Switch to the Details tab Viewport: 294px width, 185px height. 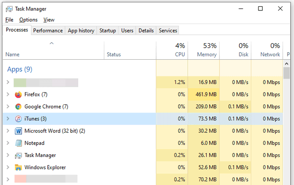146,30
